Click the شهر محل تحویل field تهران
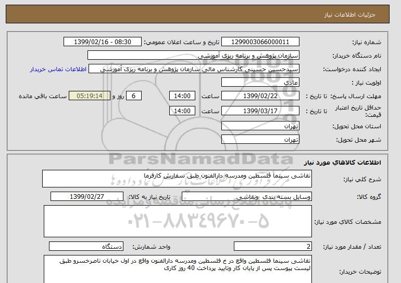Viewport: 401px width, 283px height. click(260, 140)
